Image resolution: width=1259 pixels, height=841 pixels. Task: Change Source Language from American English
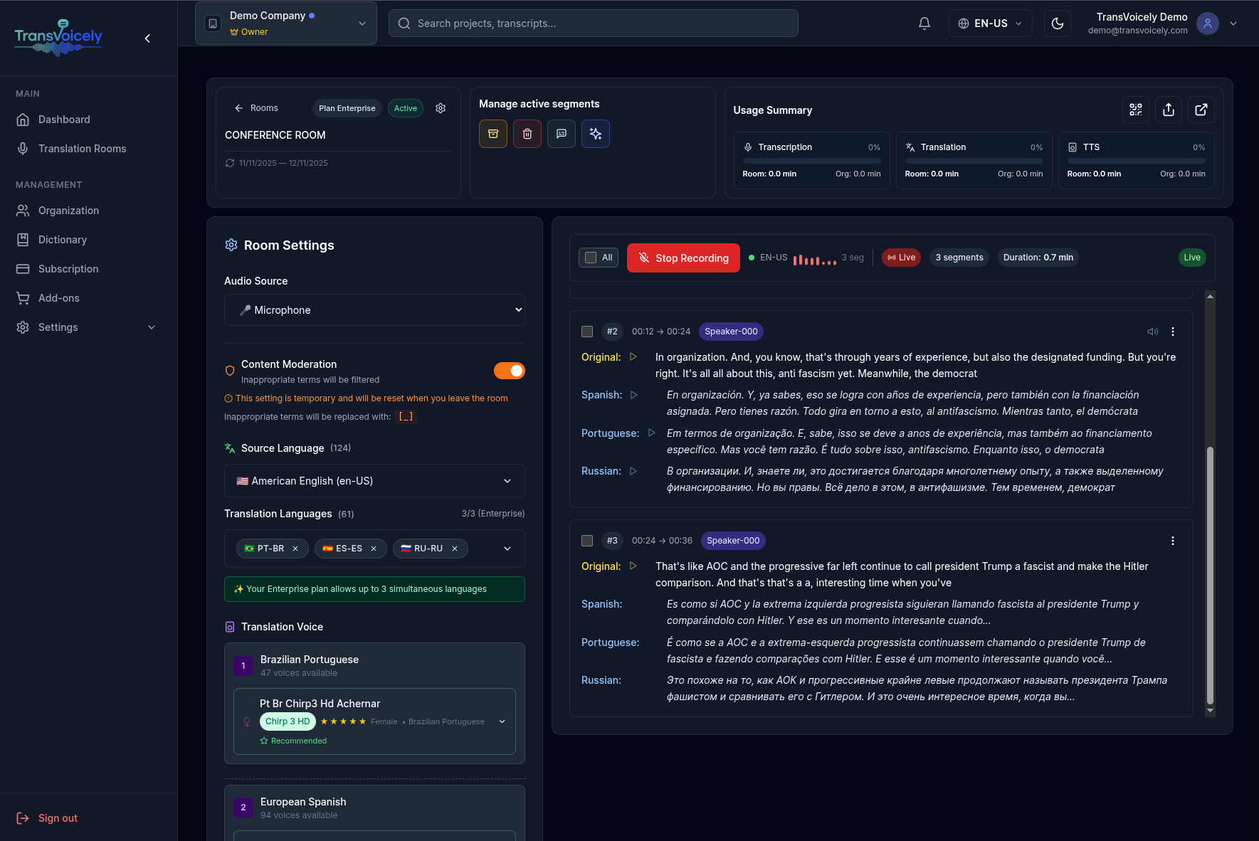point(375,480)
